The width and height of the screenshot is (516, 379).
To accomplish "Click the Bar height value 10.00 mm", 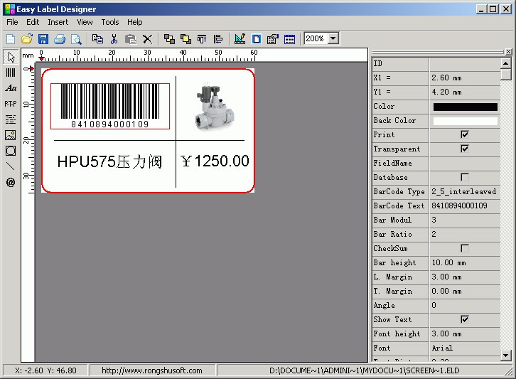I will click(x=465, y=263).
